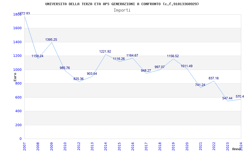Click the y-axis tick 0
The image size is (244, 152).
click(x=20, y=139)
